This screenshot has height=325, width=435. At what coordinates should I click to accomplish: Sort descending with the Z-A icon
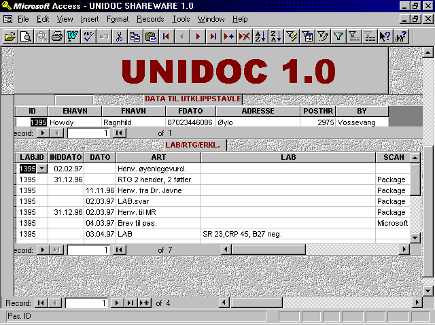(x=275, y=37)
